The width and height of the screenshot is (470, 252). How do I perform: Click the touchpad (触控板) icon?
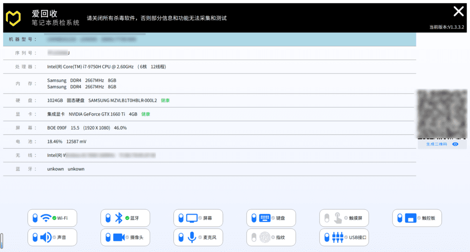click(x=410, y=218)
